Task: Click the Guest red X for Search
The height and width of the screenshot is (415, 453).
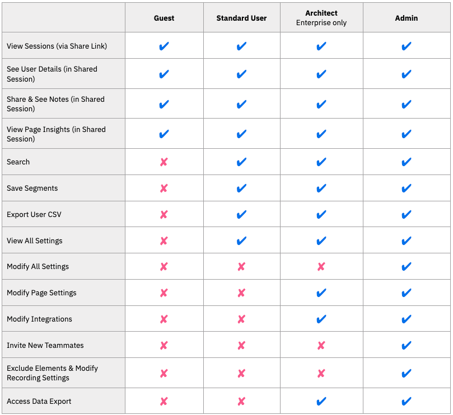Action: [164, 162]
